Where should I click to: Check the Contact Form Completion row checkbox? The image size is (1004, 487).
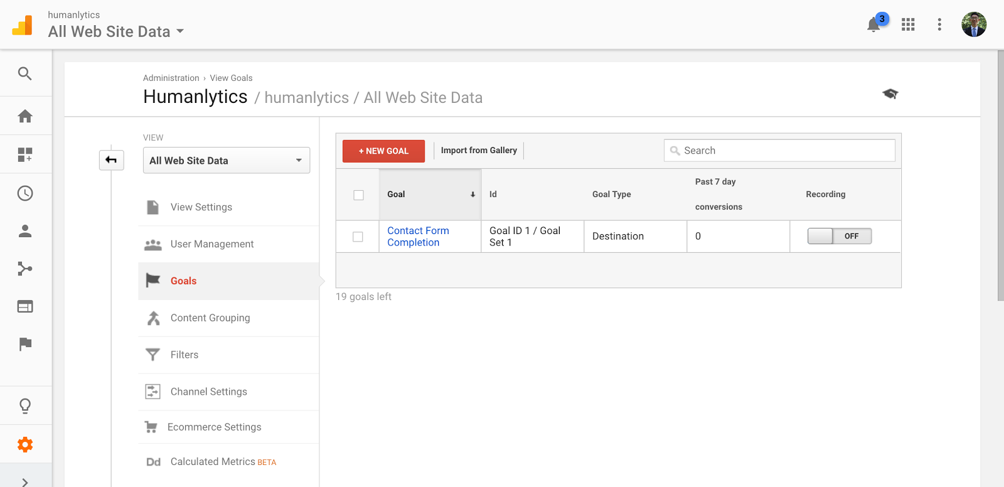tap(358, 237)
